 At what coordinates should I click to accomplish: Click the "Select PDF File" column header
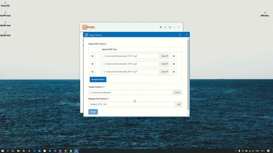(110, 49)
